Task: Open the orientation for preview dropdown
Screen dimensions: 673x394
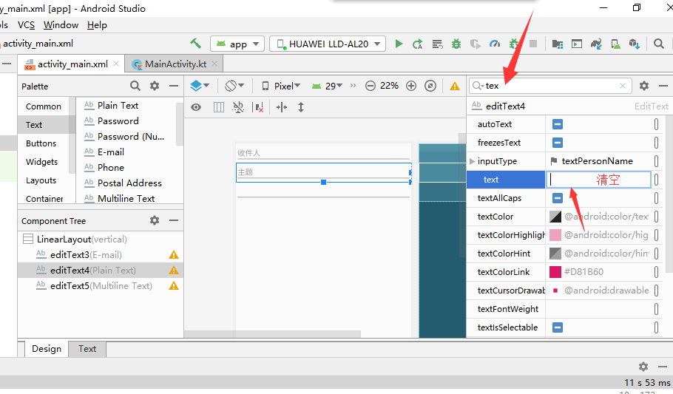Action: (234, 86)
